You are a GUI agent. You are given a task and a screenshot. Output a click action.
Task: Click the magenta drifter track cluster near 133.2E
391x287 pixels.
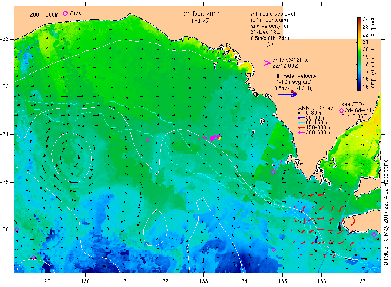[x=211, y=137]
